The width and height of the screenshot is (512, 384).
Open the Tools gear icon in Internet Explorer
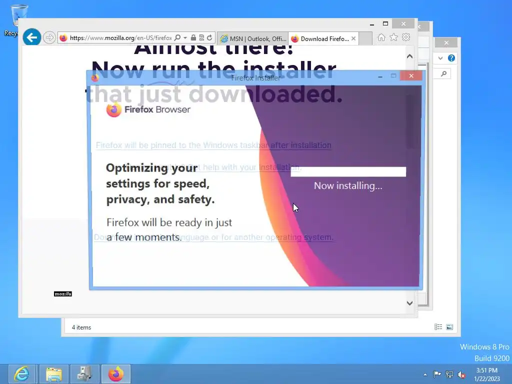coord(406,37)
